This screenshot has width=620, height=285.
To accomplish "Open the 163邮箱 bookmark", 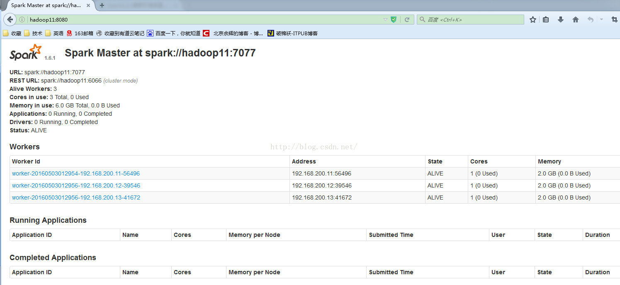I will coord(80,33).
